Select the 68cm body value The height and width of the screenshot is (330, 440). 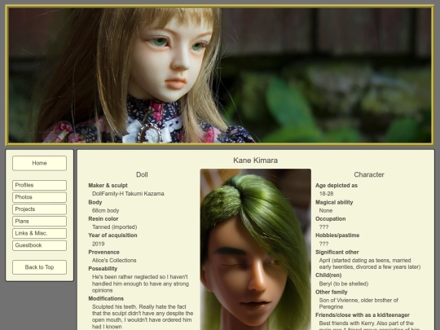105,210
